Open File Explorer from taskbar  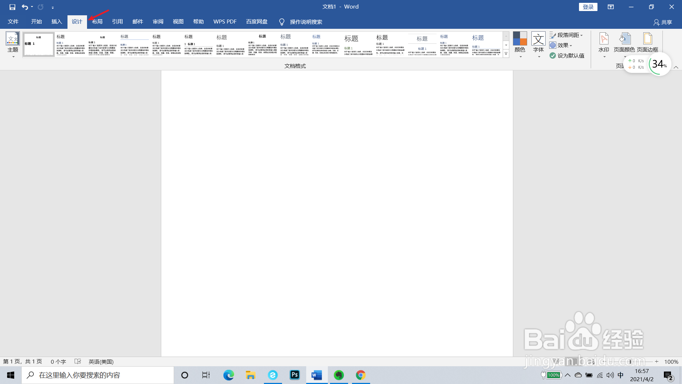[x=250, y=375]
